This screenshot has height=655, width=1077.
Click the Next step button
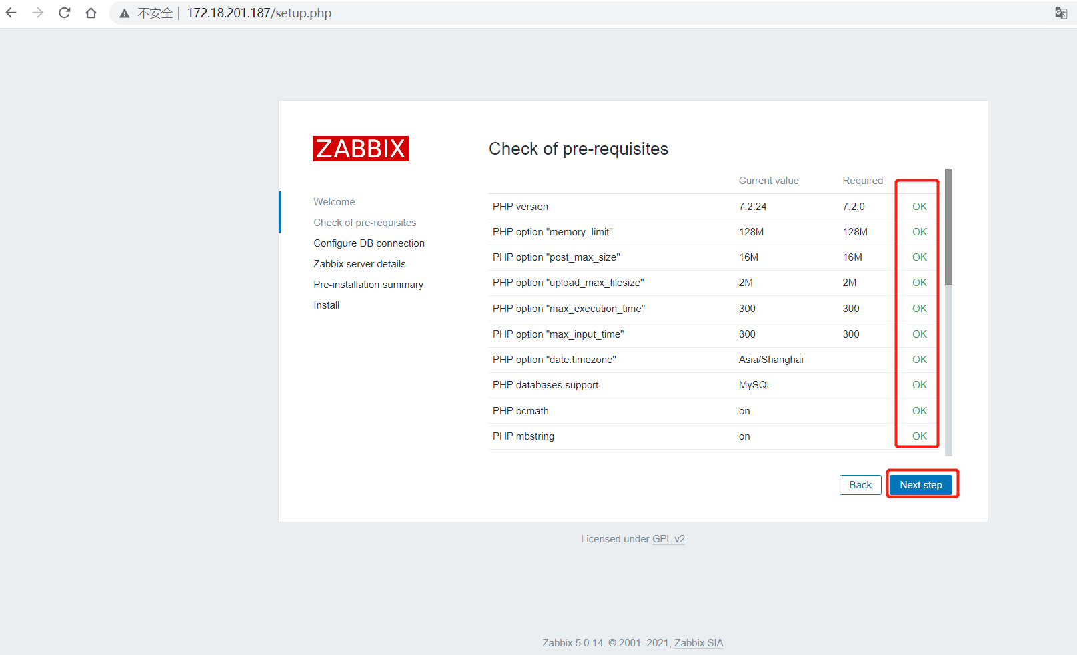921,485
